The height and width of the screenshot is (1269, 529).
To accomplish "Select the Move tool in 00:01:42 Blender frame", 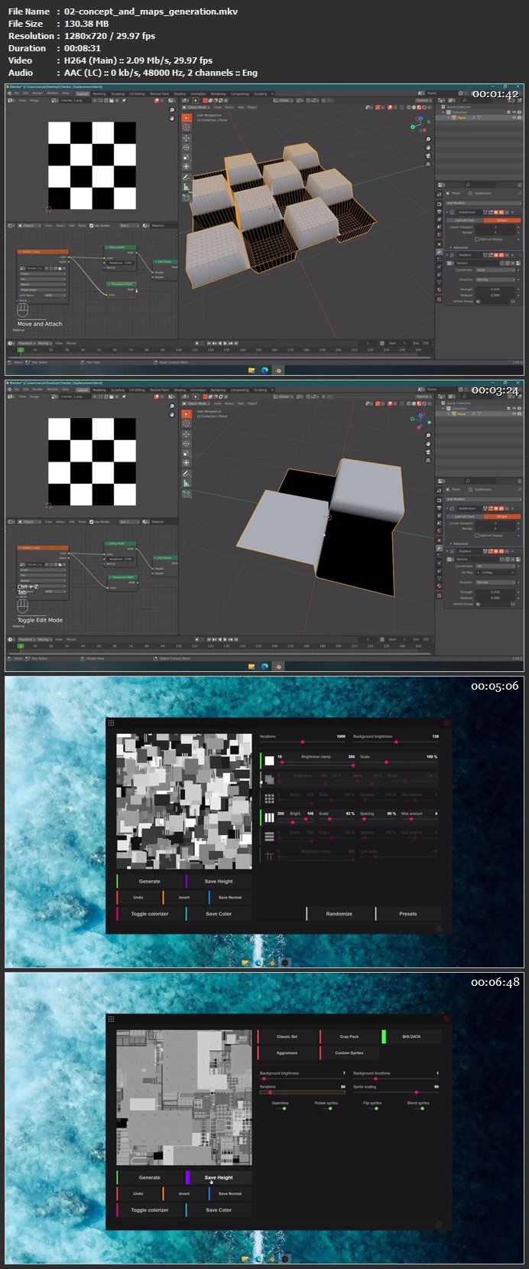I will pyautogui.click(x=186, y=138).
